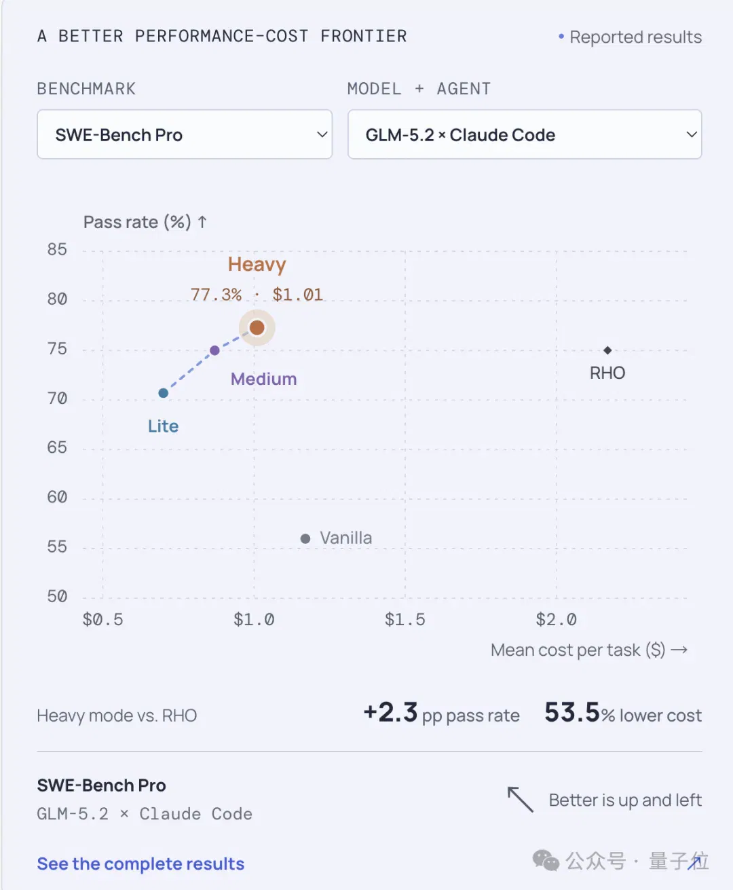This screenshot has height=890, width=733.
Task: Click the Reported results legend text
Action: (x=635, y=37)
